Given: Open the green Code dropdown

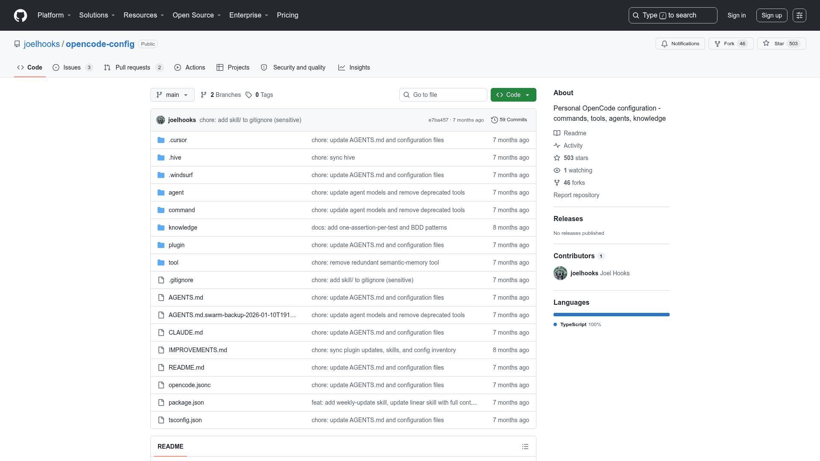Looking at the screenshot, I should (x=513, y=95).
